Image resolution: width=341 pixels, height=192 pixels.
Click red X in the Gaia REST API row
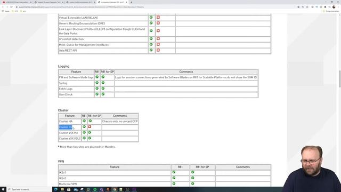click(158, 50)
